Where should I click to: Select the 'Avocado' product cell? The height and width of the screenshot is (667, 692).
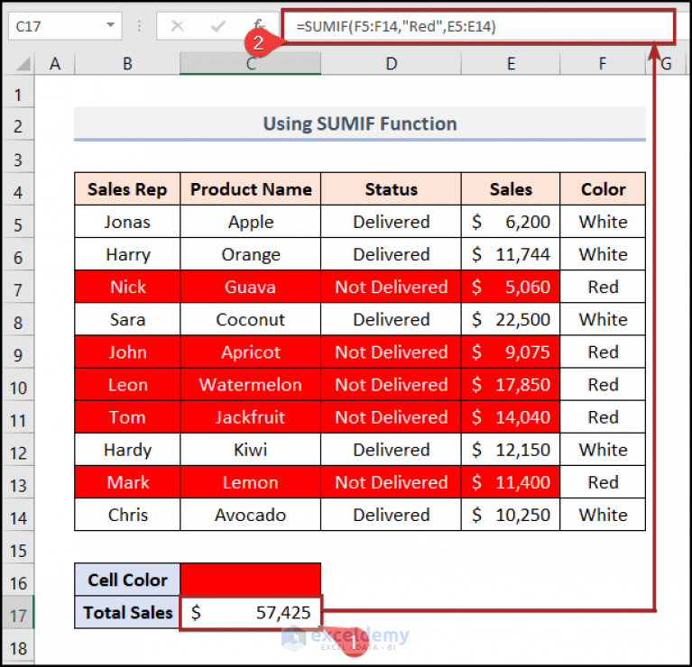pos(250,515)
